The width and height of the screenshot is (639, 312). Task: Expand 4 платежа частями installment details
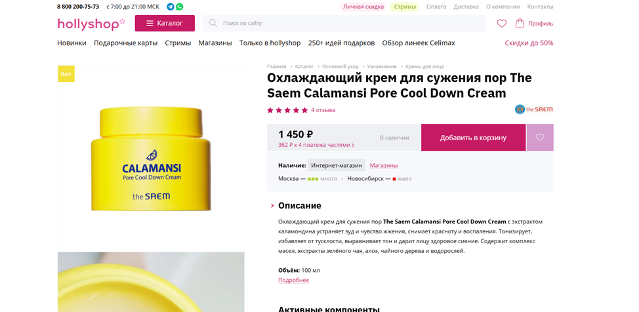pos(316,145)
